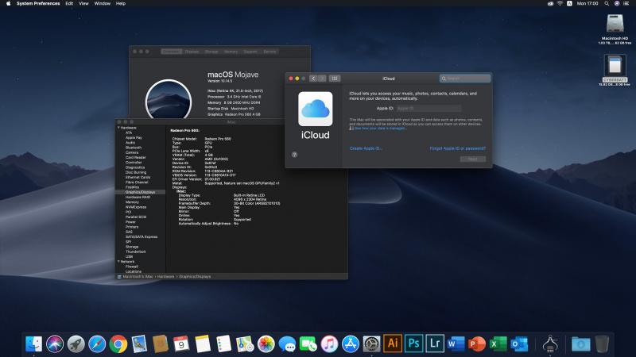Select Firewall under Network section
Viewport: 636px width, 357px height.
tap(132, 267)
